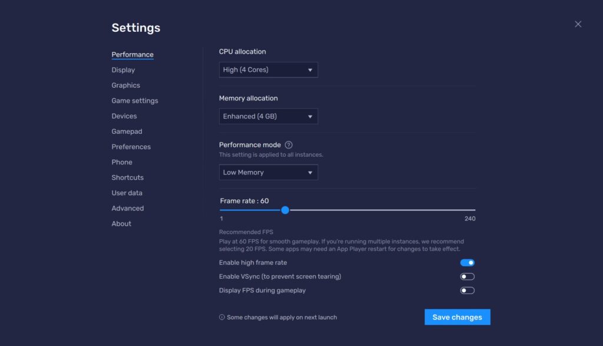Click the info icon next to restart notice
Screen dimensions: 603x346
[x=221, y=317]
